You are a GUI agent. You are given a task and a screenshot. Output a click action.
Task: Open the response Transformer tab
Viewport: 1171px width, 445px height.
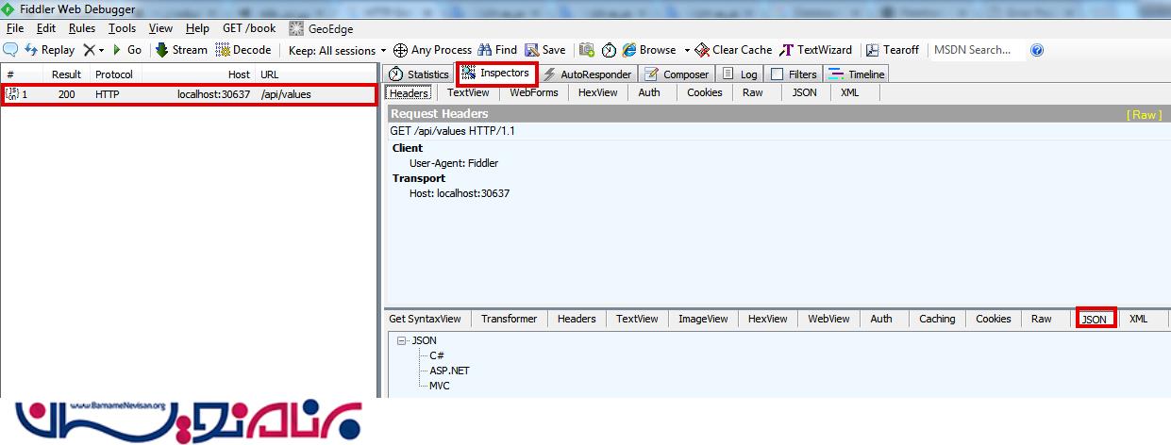(509, 319)
